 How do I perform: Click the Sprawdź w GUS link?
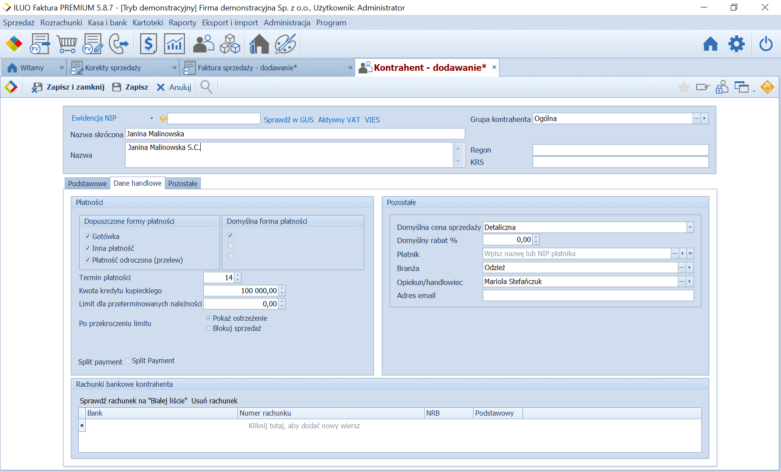289,120
